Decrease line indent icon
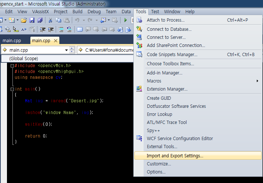The height and width of the screenshot is (183, 263). (42, 30)
